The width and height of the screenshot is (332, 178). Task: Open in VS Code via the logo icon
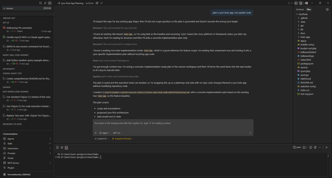pyautogui.click(x=306, y=3)
